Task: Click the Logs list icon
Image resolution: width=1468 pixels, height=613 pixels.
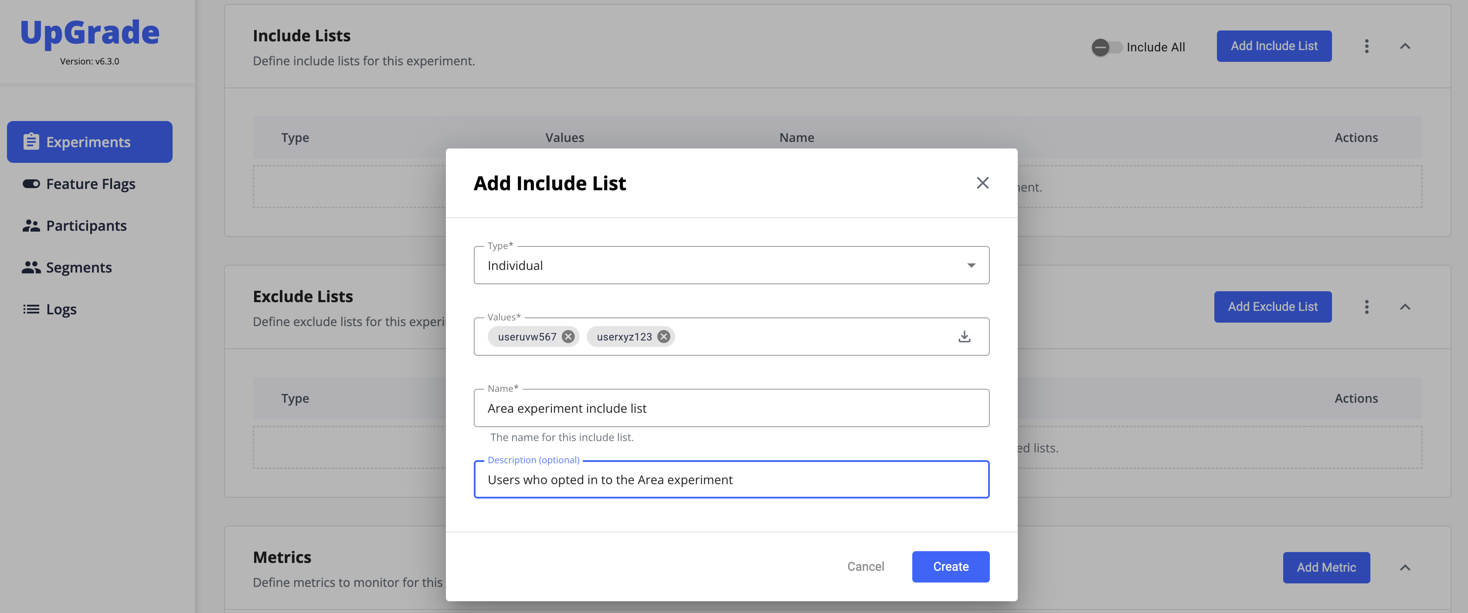Action: tap(31, 309)
